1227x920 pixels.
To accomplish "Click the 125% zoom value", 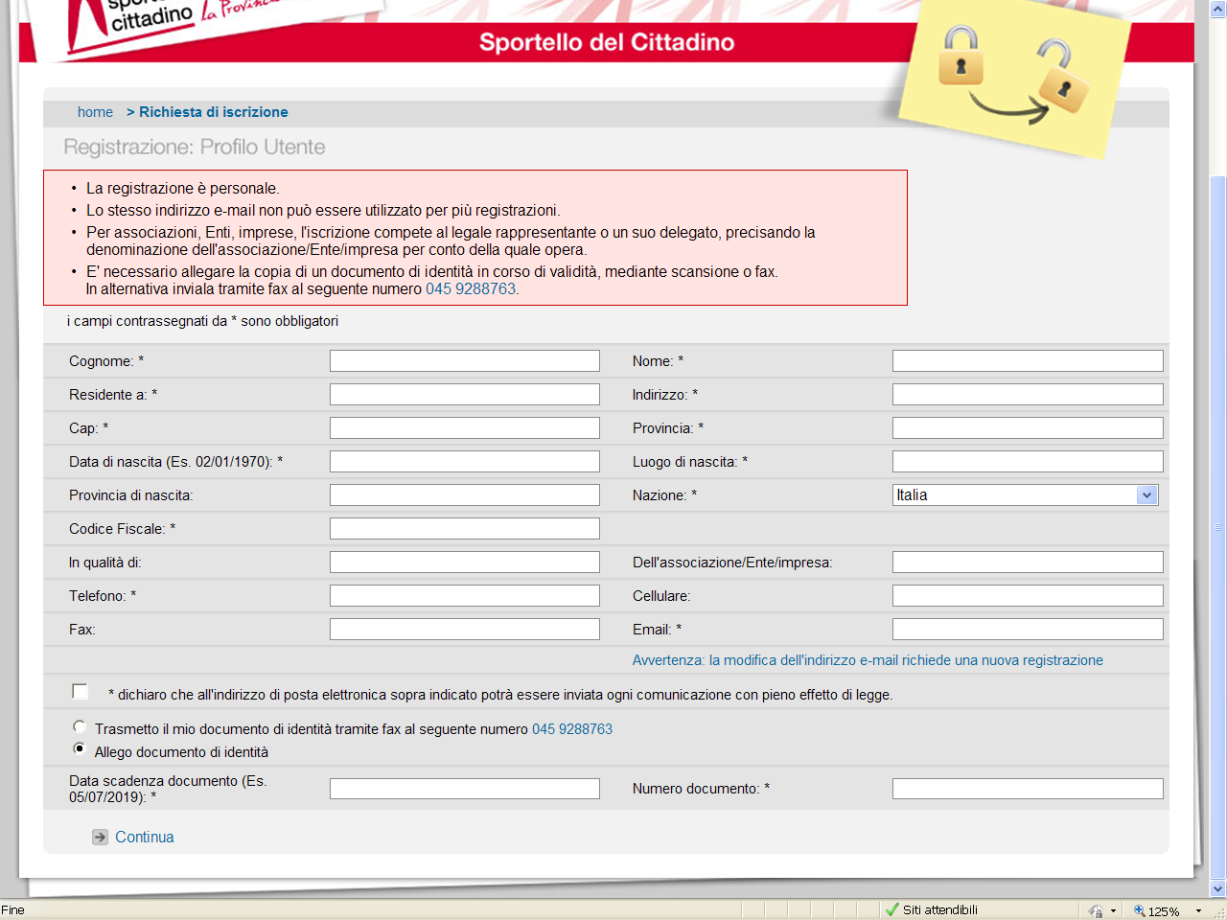I will (1164, 911).
